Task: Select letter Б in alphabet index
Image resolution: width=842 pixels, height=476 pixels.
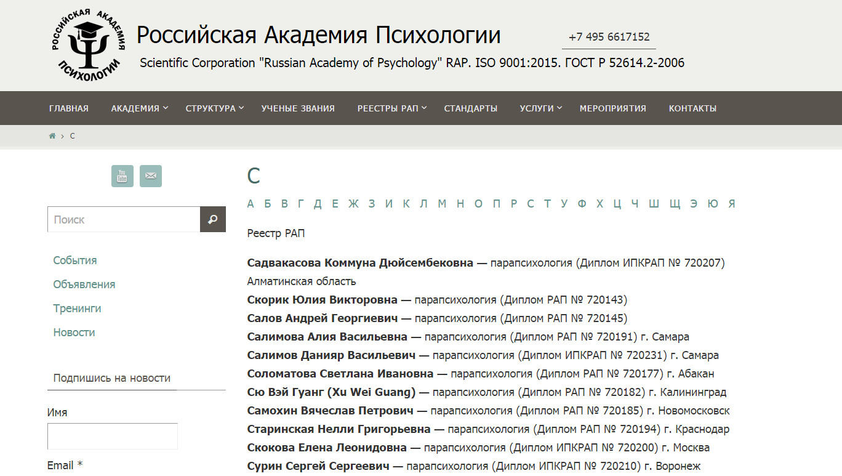Action: (x=268, y=204)
